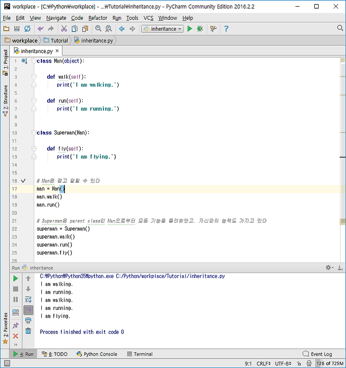Image resolution: width=346 pixels, height=368 pixels.
Task: Copy selection using the toolbar copy icon
Action: (x=74, y=29)
